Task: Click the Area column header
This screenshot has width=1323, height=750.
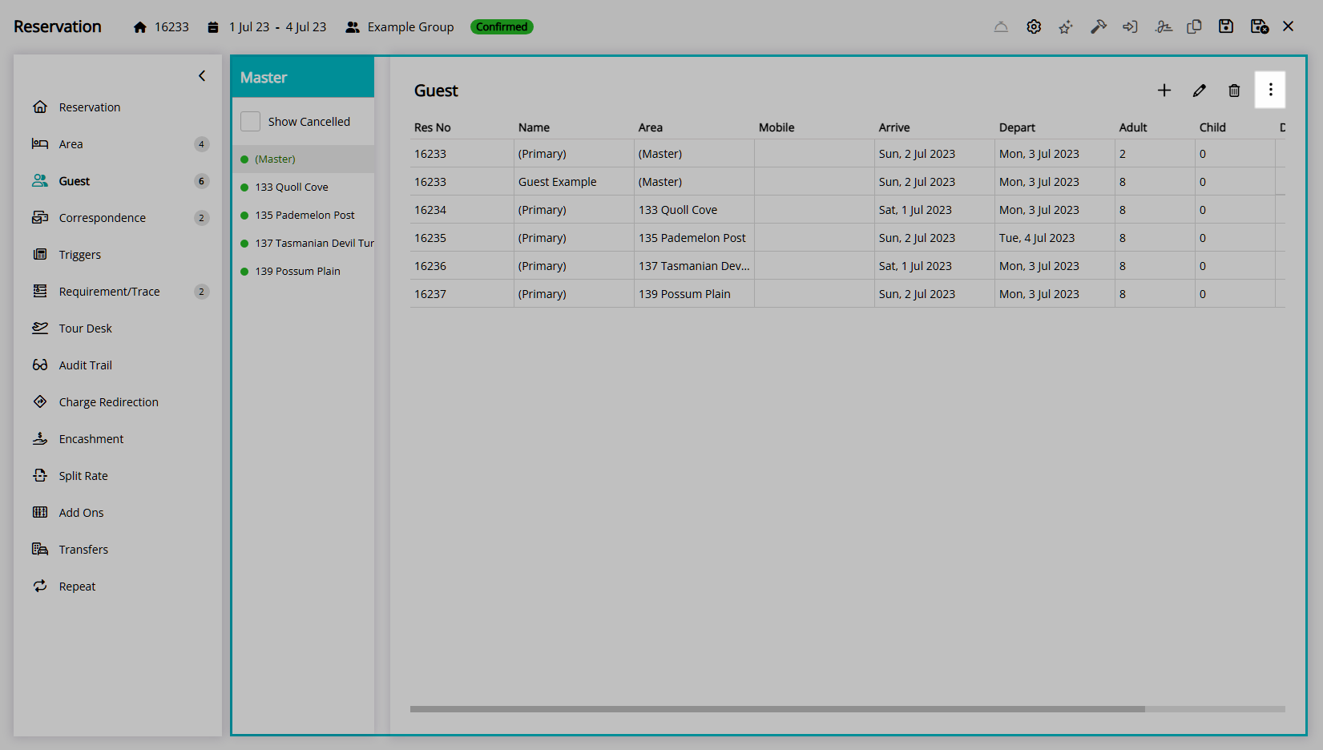Action: click(x=651, y=127)
